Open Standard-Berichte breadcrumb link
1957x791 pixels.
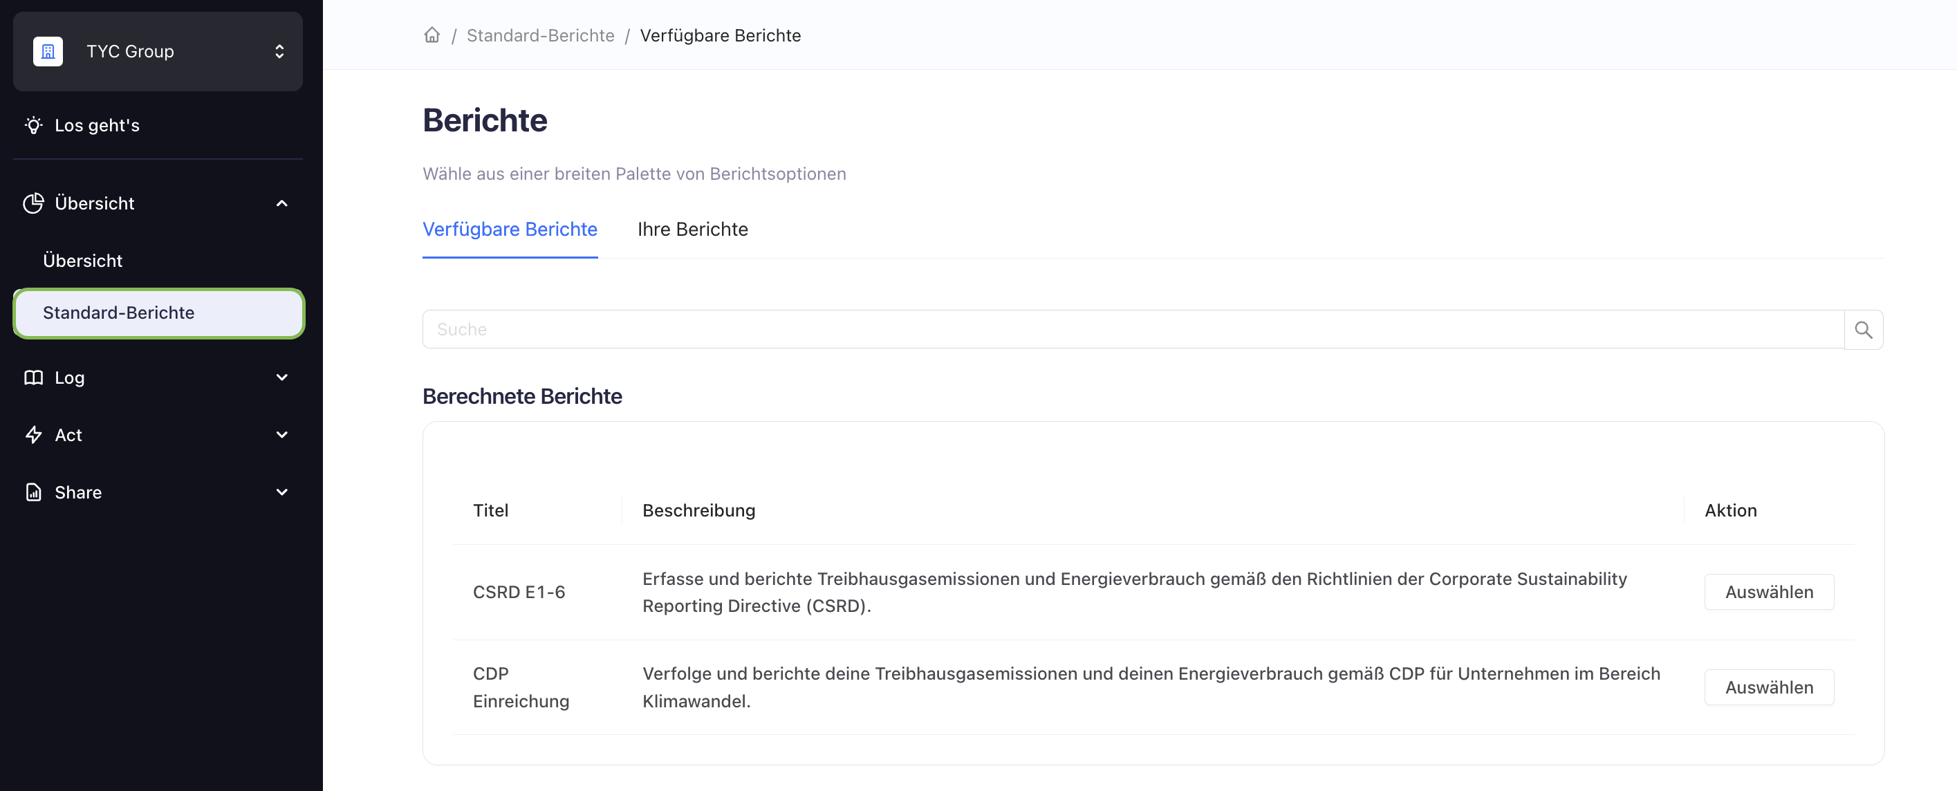[x=540, y=36]
